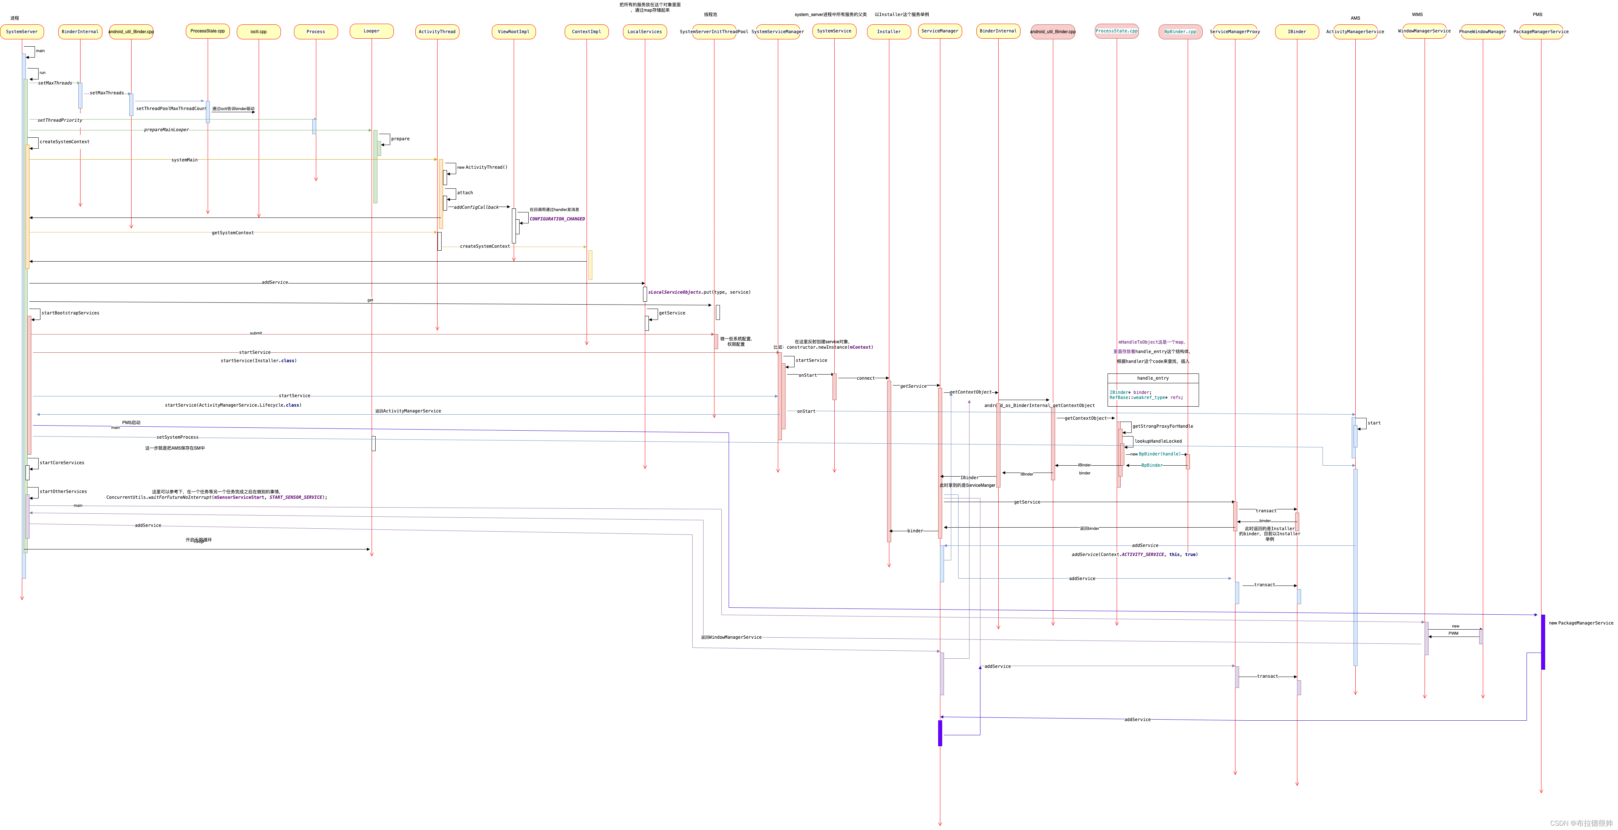The width and height of the screenshot is (1618, 830).
Task: Select the Looper lifeline header node
Action: click(x=371, y=31)
